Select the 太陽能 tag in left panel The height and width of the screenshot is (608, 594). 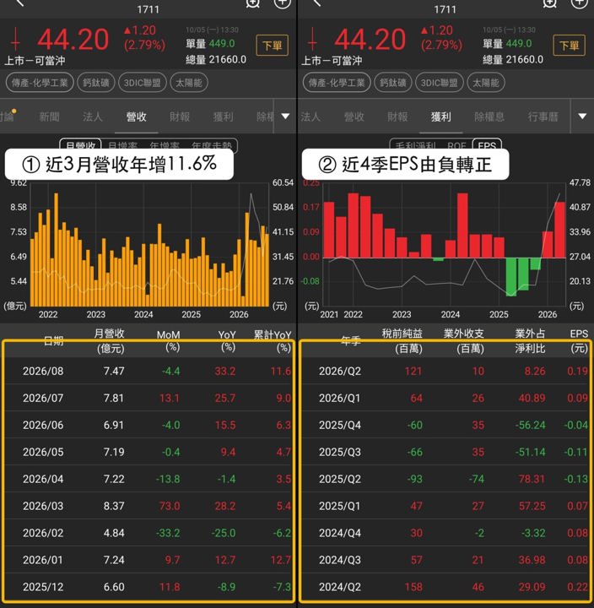(x=189, y=83)
